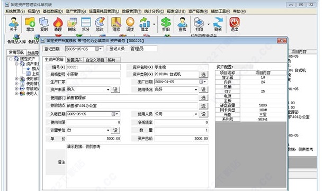Switch to the 附属资产 tab
Screen dimensions: 323x191
74,60
